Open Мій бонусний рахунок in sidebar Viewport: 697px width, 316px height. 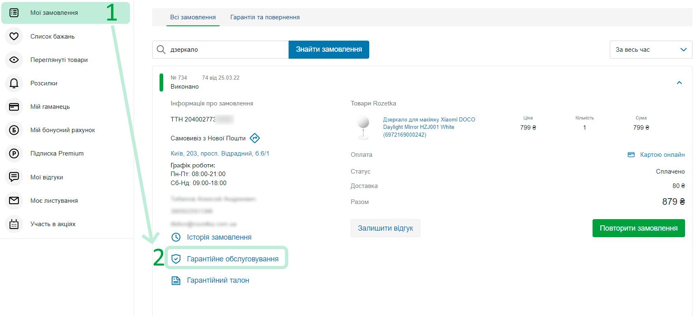(63, 130)
